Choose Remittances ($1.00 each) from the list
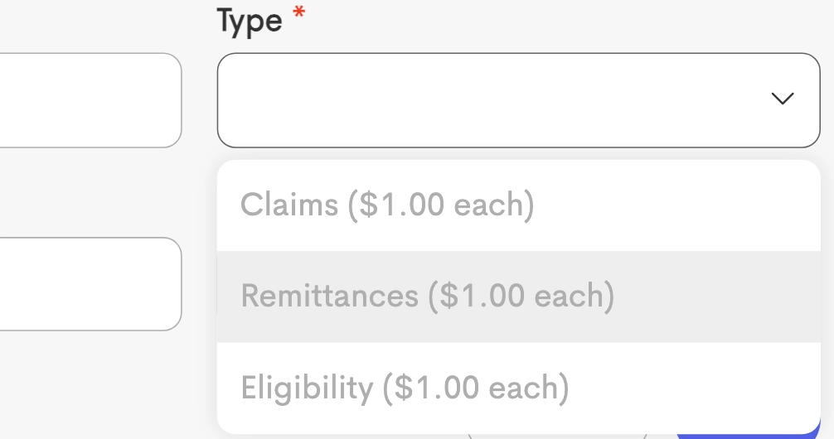This screenshot has width=834, height=439. tap(428, 297)
